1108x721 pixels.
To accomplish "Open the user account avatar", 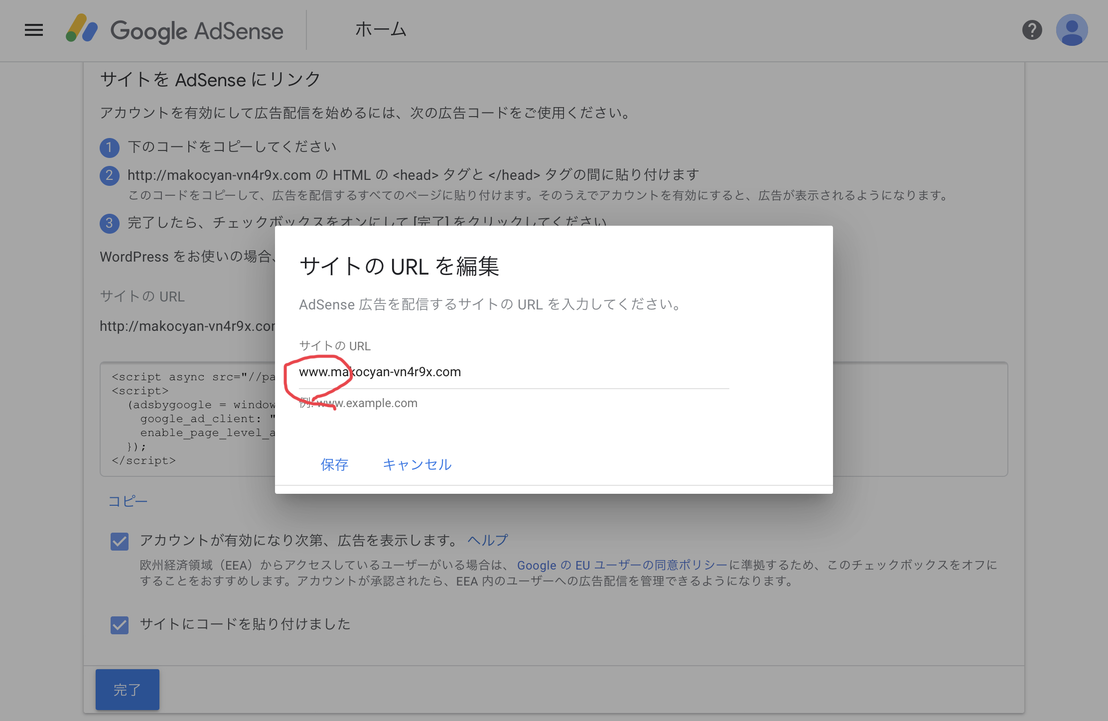I will tap(1072, 30).
